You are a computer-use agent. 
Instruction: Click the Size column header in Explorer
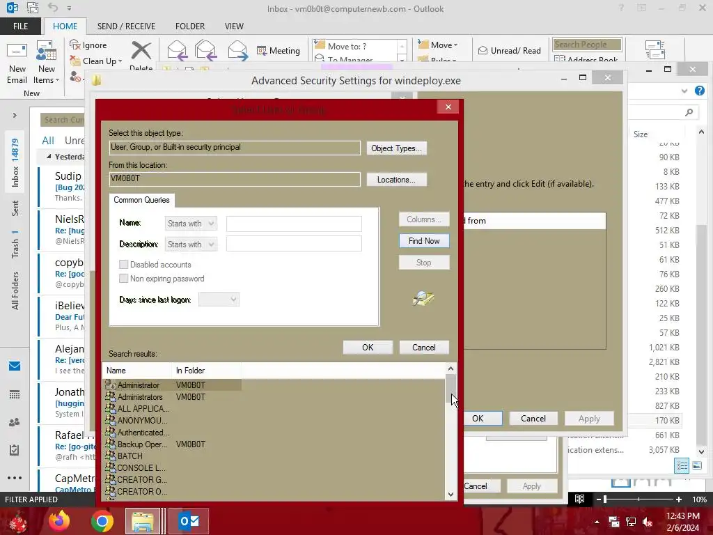coord(641,134)
